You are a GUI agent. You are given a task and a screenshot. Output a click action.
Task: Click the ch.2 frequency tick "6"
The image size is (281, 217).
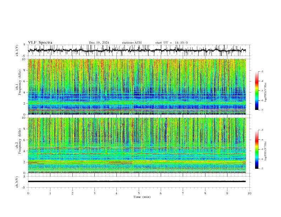tap(25, 140)
